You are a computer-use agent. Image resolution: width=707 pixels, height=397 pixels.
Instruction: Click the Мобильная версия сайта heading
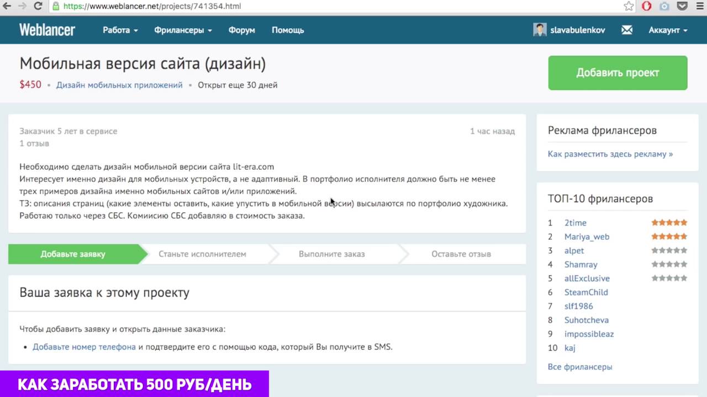coord(143,64)
